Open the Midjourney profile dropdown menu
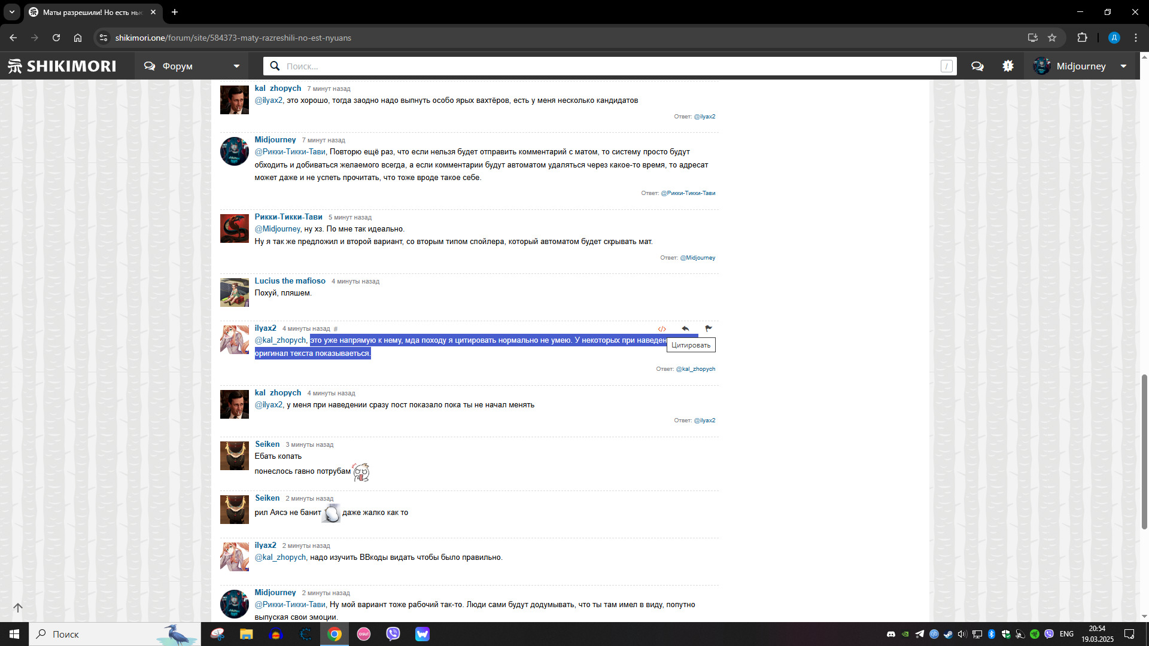The height and width of the screenshot is (646, 1149). pyautogui.click(x=1080, y=66)
